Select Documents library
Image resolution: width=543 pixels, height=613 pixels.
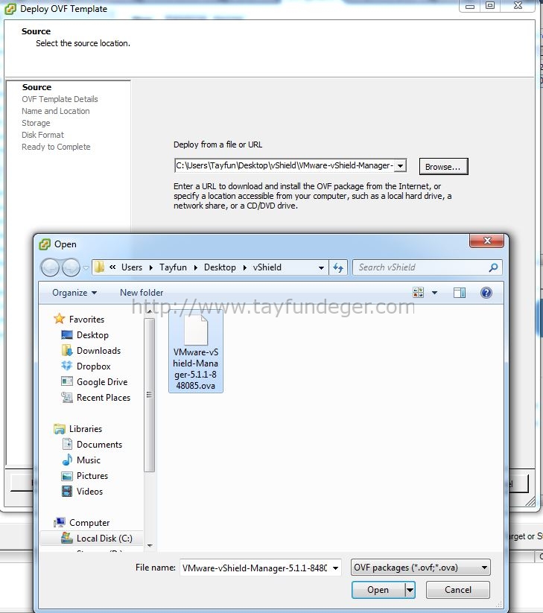point(99,445)
